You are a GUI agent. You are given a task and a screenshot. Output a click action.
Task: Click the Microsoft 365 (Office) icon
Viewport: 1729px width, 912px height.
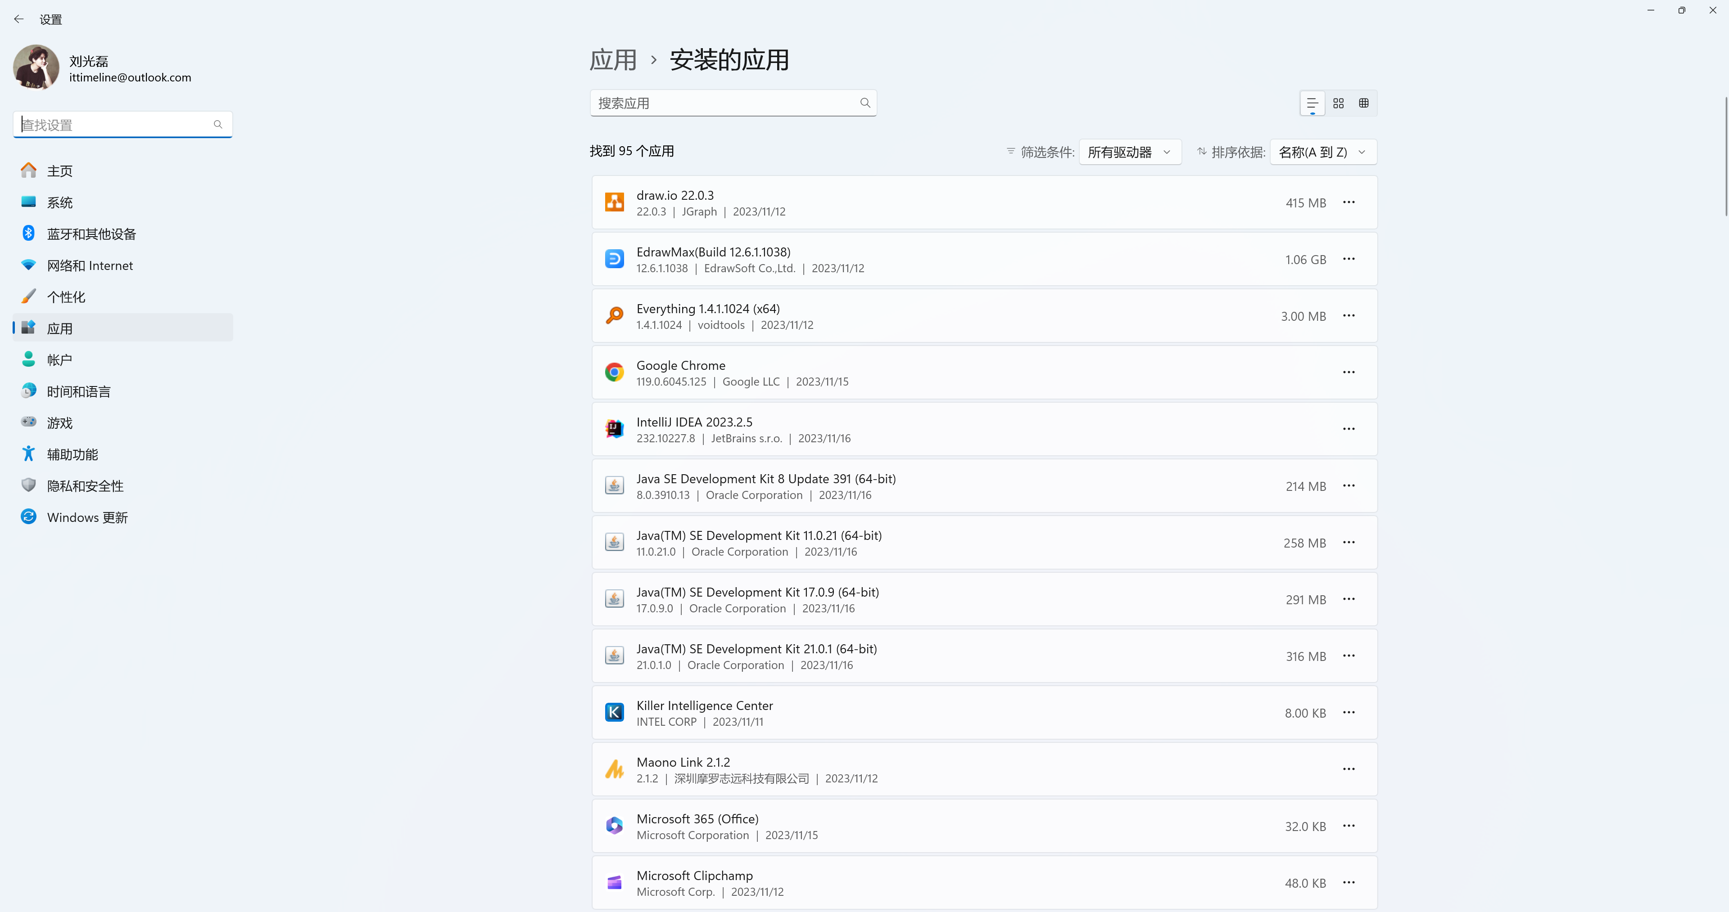614,826
